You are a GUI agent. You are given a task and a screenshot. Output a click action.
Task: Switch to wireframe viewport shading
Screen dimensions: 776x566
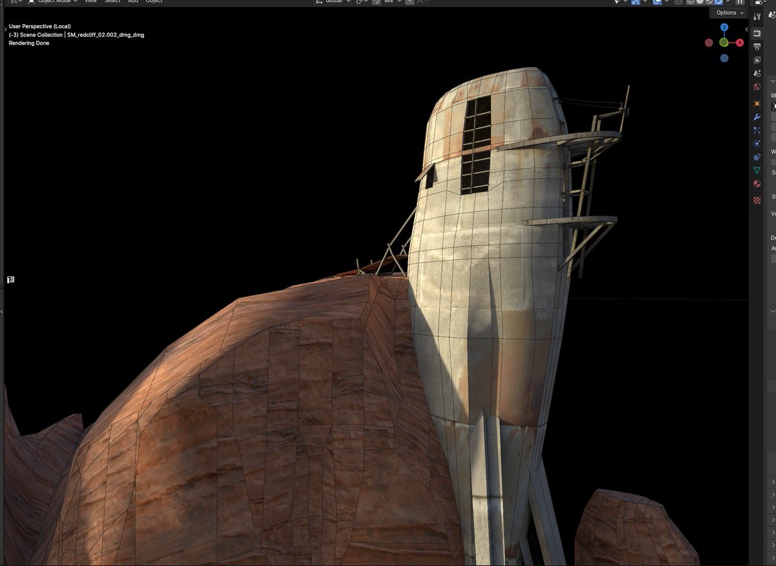tap(691, 2)
